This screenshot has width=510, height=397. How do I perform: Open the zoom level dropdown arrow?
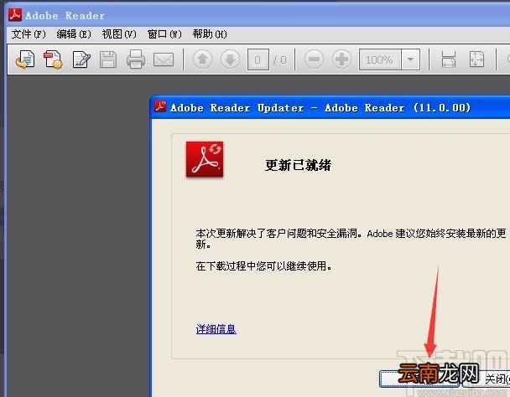pos(411,59)
